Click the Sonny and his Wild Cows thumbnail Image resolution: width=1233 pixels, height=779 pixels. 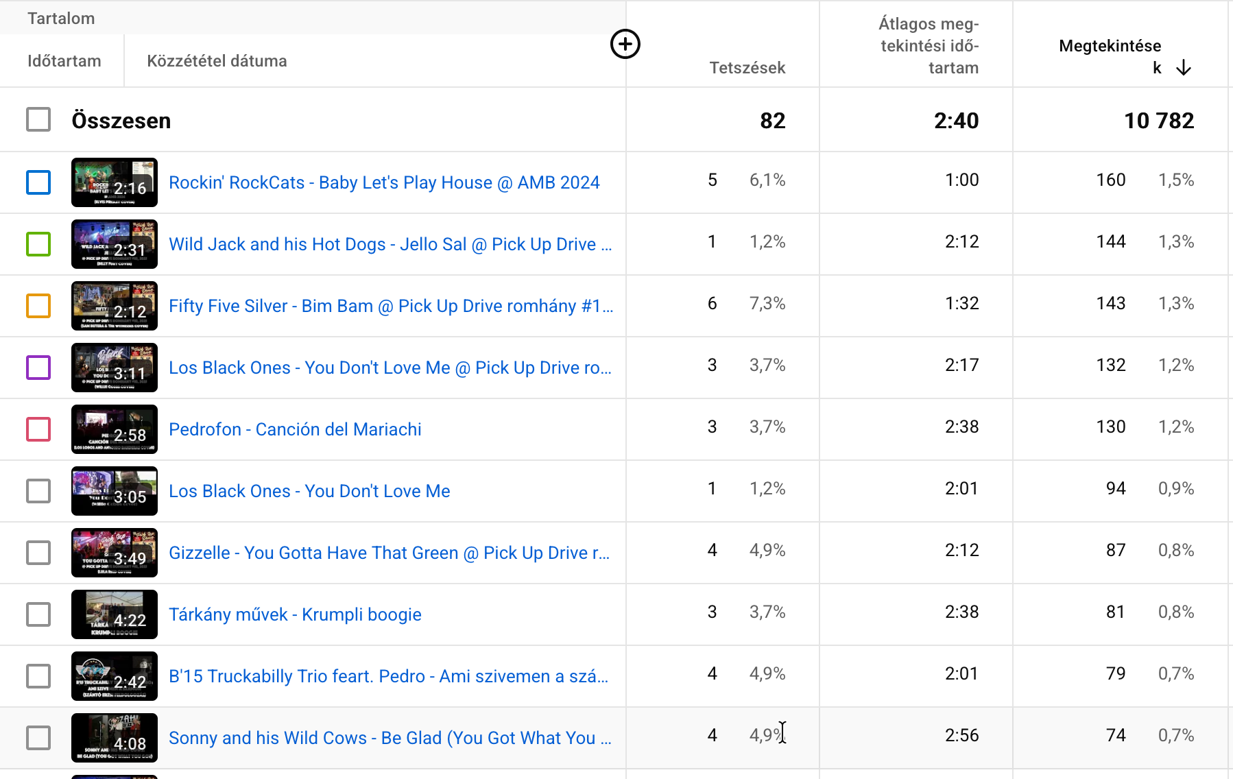tap(115, 738)
